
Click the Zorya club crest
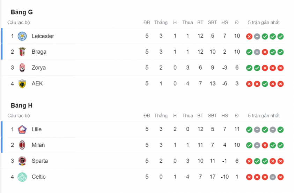[x=22, y=68]
